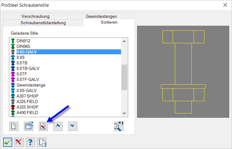Select A325 FIELD style
The height and width of the screenshot is (149, 232).
click(x=27, y=101)
